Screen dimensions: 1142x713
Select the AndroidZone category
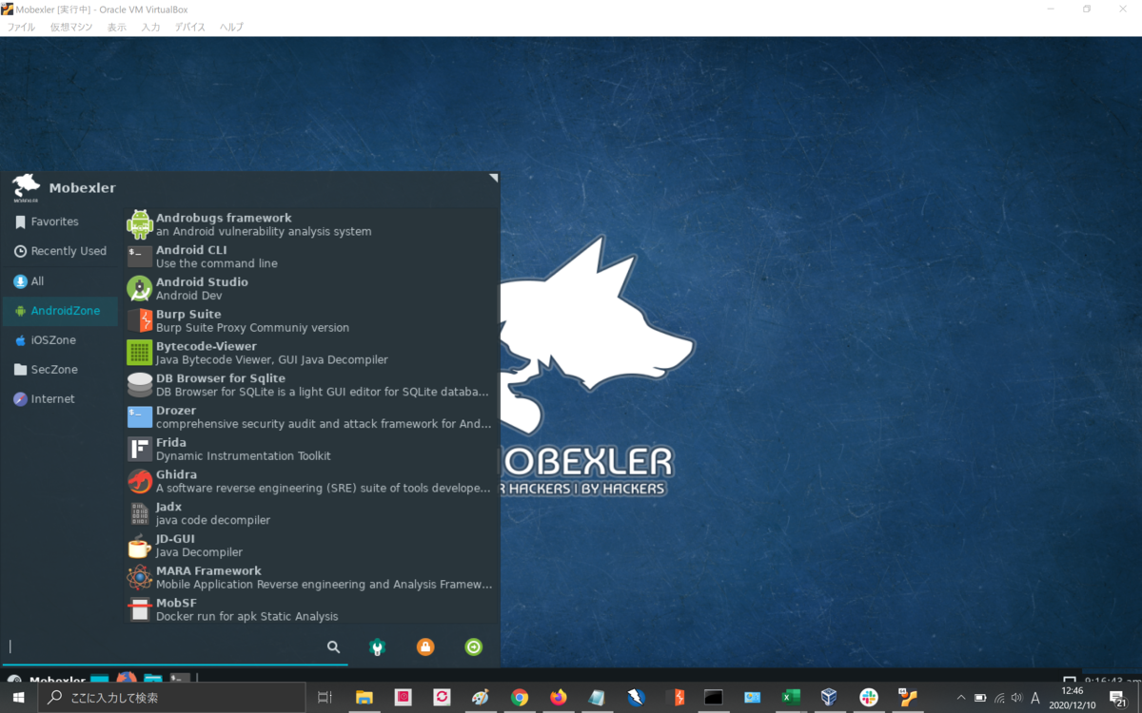(61, 311)
